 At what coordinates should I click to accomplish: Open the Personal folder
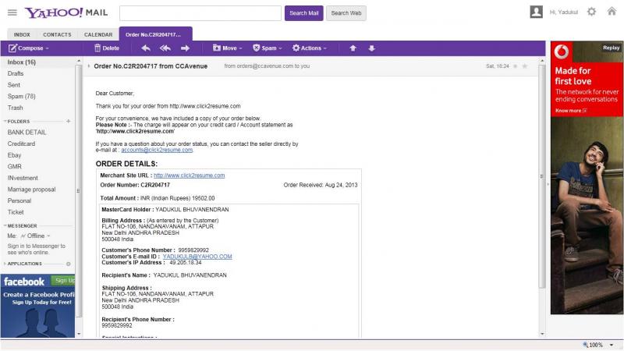click(19, 200)
